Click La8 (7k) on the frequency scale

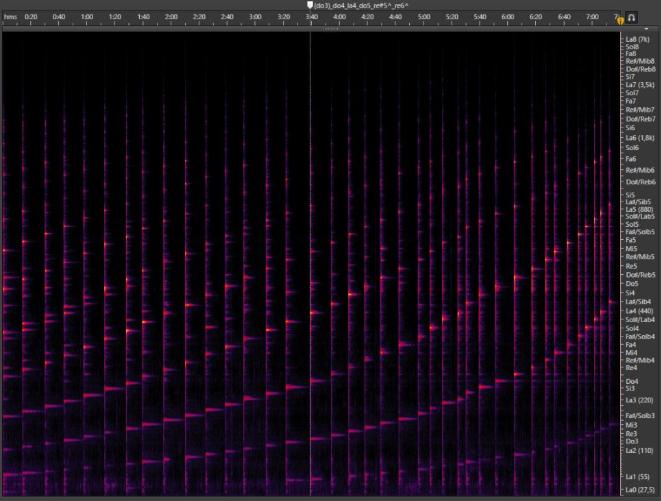coord(638,40)
